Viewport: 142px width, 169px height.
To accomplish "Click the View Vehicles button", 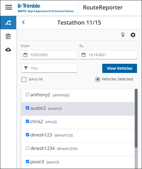I will click(x=120, y=68).
